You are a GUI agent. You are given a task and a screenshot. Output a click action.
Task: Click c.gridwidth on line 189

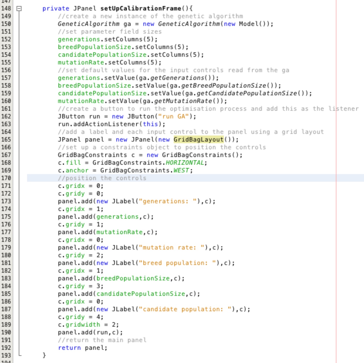click(x=79, y=325)
